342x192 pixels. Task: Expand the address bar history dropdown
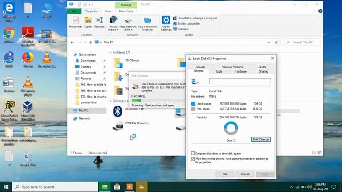point(269,43)
